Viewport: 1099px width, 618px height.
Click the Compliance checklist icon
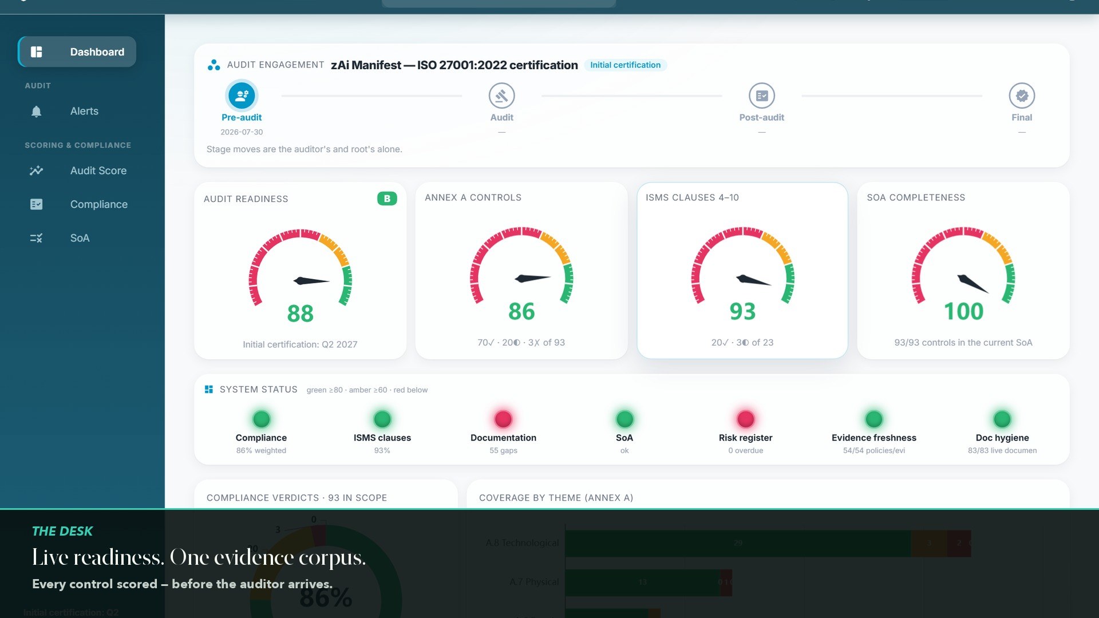pyautogui.click(x=36, y=204)
